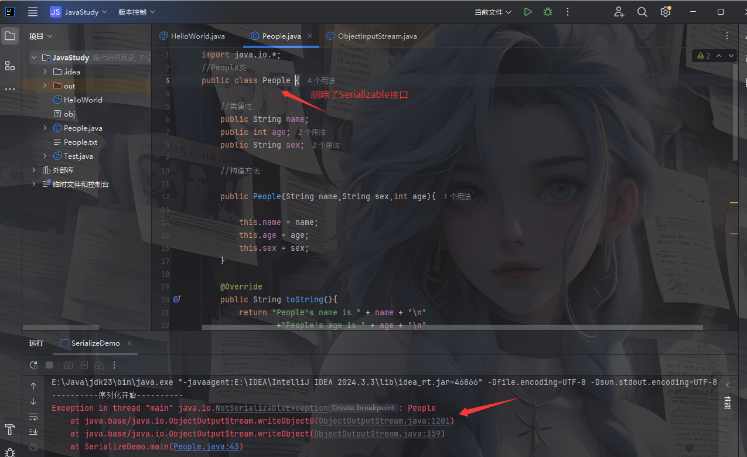Open the 版本控制 menu
Screen dimensions: 747x457
[x=137, y=12]
